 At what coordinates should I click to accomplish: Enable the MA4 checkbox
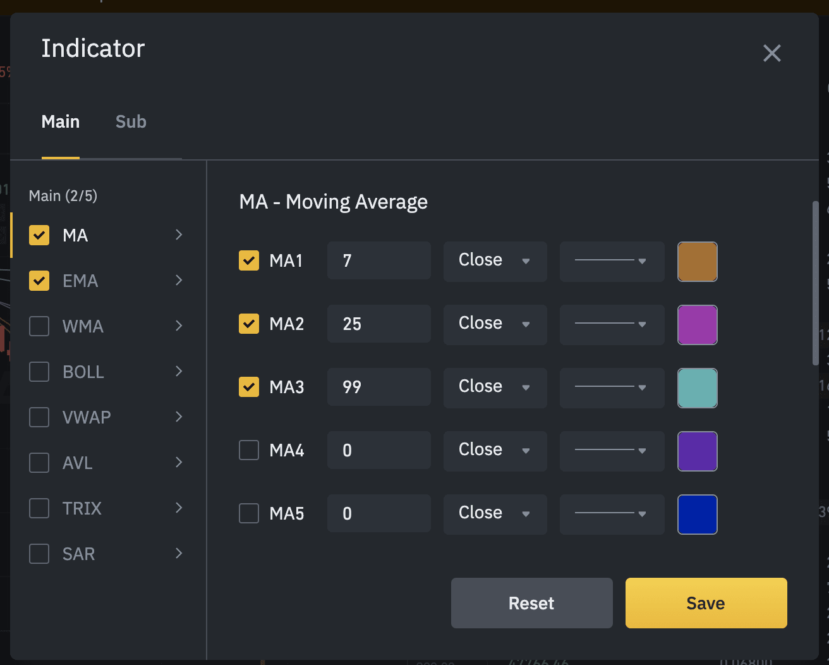tap(249, 450)
